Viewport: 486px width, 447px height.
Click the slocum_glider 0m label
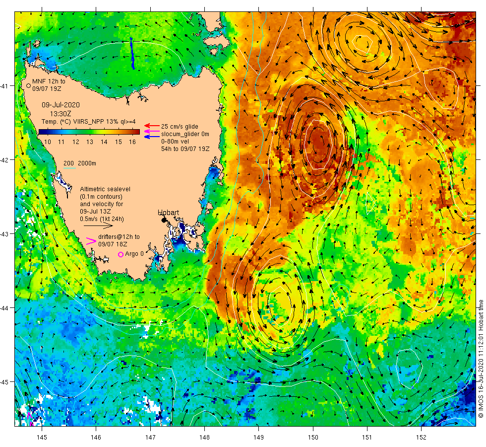[185, 134]
